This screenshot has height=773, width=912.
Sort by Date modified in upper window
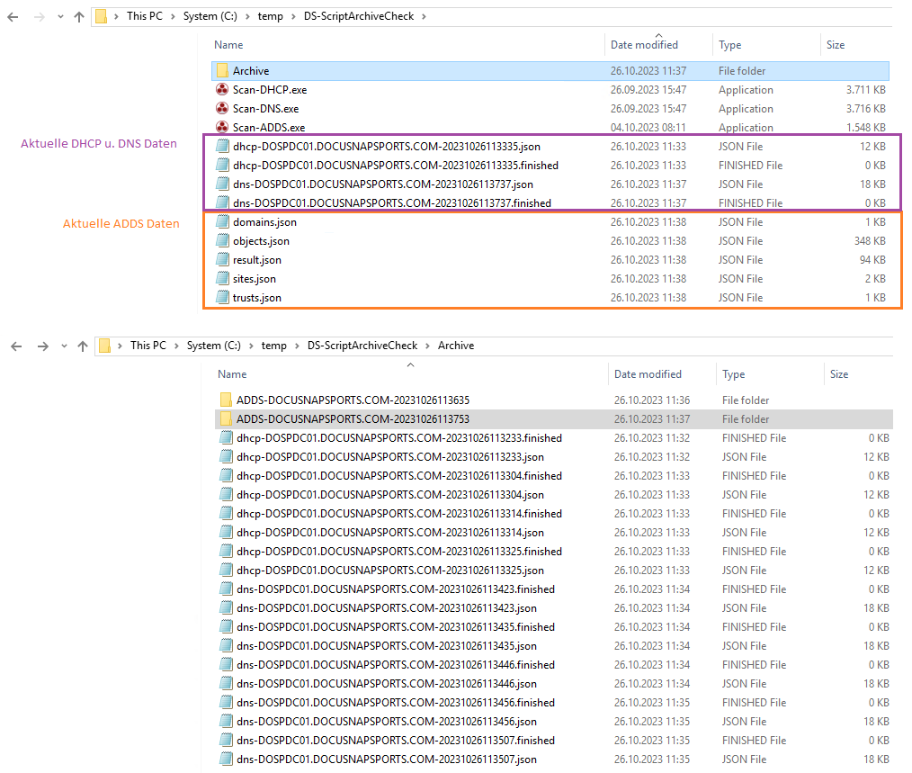(645, 45)
